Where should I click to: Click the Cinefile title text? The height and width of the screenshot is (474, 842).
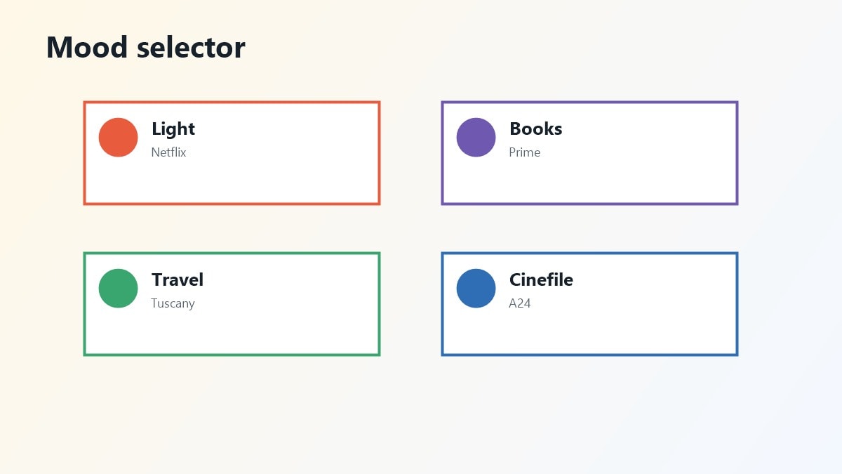click(x=541, y=279)
